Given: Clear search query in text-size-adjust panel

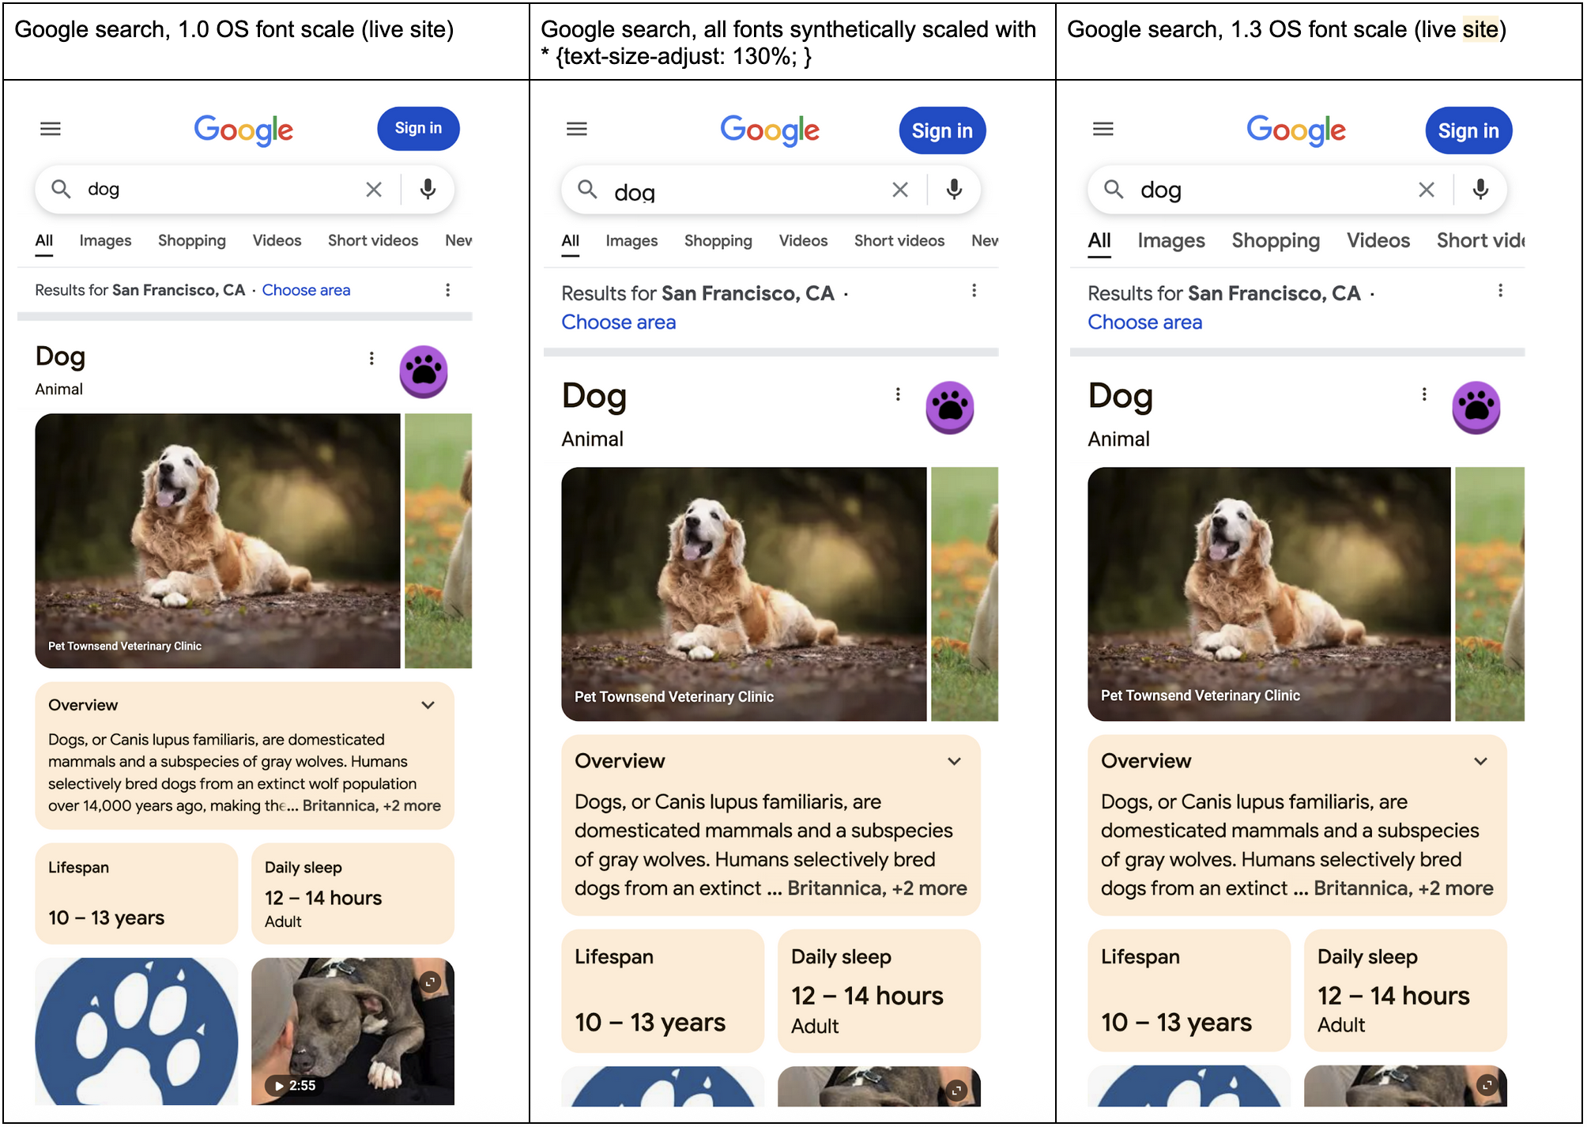Looking at the screenshot, I should tap(900, 190).
